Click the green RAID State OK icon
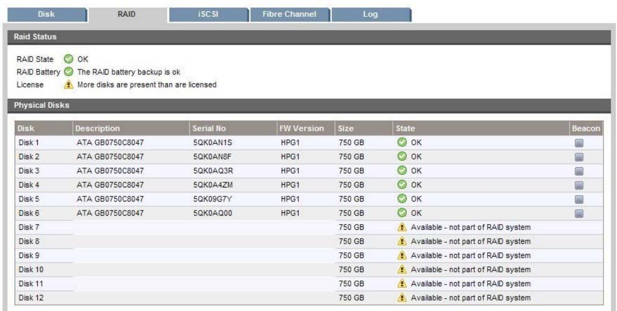617x311 pixels. (x=68, y=59)
